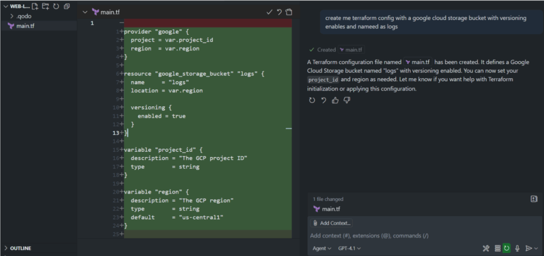
Task: Click the Add Context button
Action: [332, 223]
